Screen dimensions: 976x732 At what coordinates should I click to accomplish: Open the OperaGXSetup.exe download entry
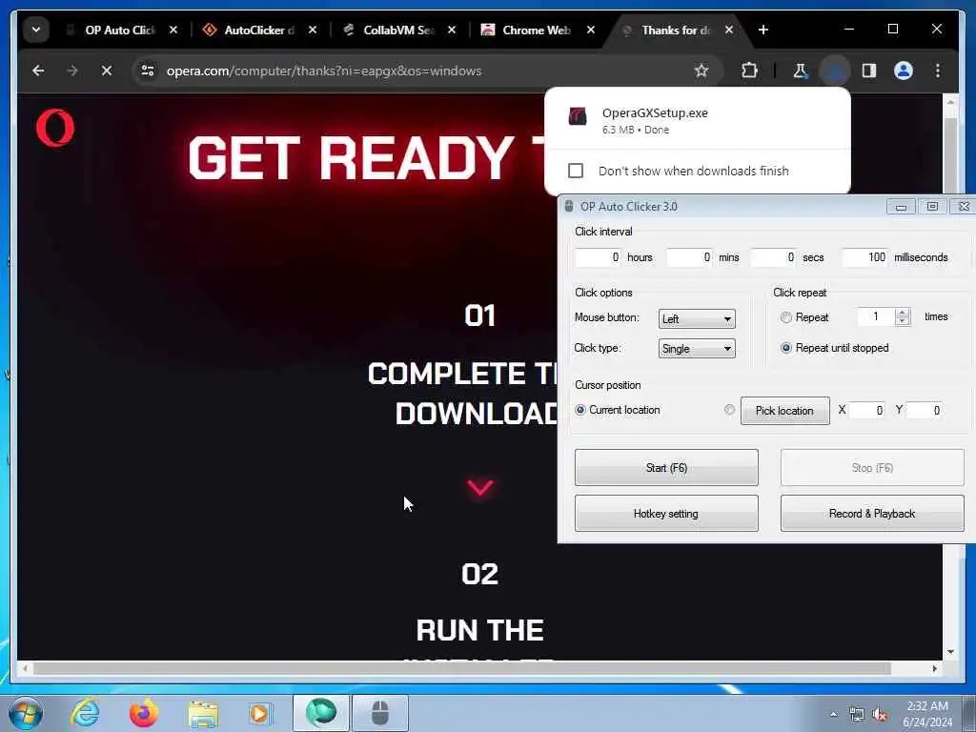click(697, 120)
